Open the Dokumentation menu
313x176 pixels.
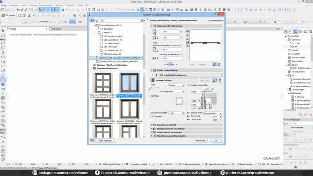(x=45, y=5)
